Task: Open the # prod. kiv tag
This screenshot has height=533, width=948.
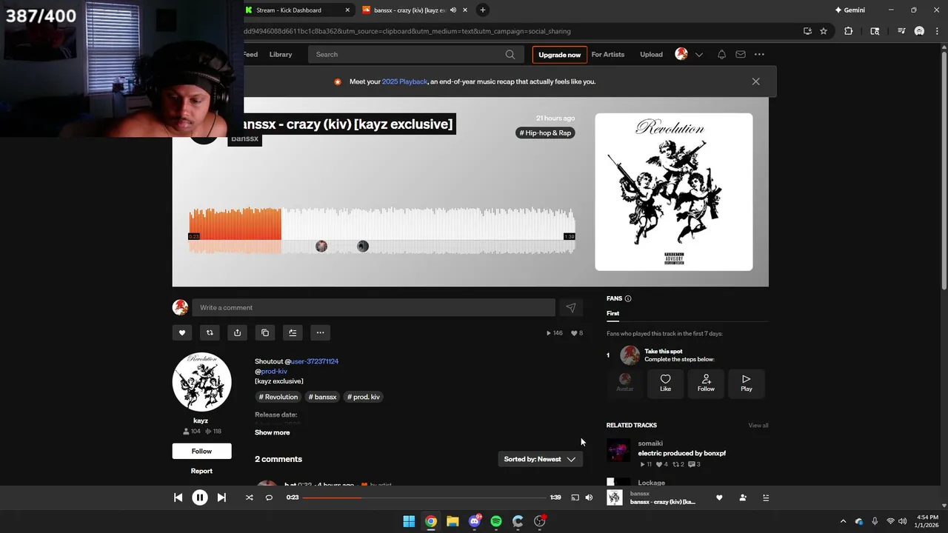Action: point(364,397)
